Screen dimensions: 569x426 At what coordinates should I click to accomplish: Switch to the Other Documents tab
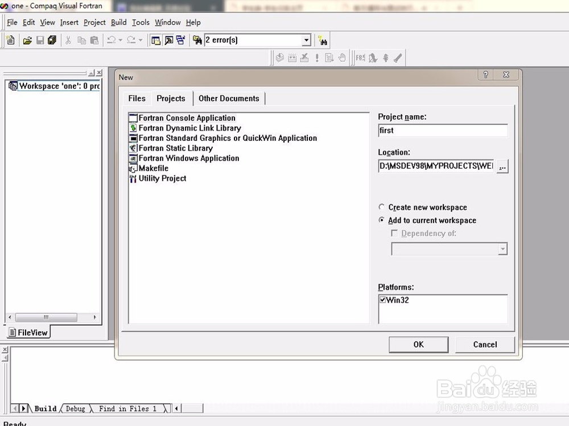pos(229,98)
